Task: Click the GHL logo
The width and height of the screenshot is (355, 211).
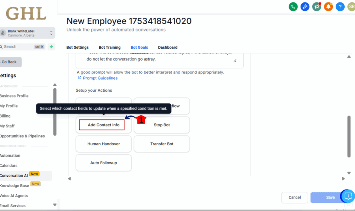Action: click(26, 13)
